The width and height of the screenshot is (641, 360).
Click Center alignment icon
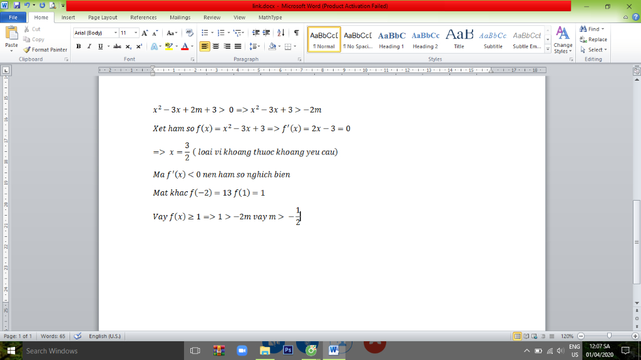point(216,46)
